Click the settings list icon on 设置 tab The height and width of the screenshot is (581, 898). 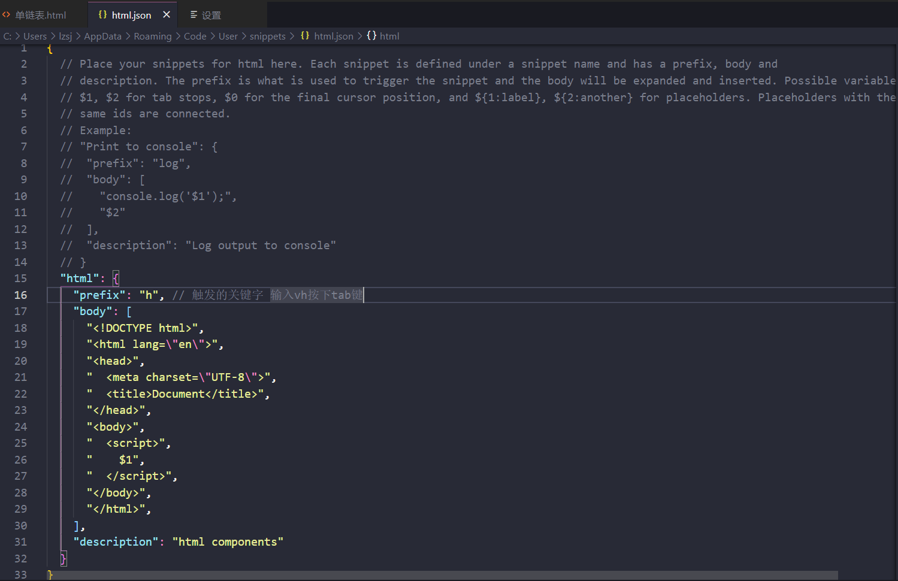pyautogui.click(x=193, y=14)
